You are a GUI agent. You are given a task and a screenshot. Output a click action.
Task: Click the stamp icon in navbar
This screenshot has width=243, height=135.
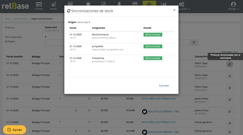pos(119,4)
